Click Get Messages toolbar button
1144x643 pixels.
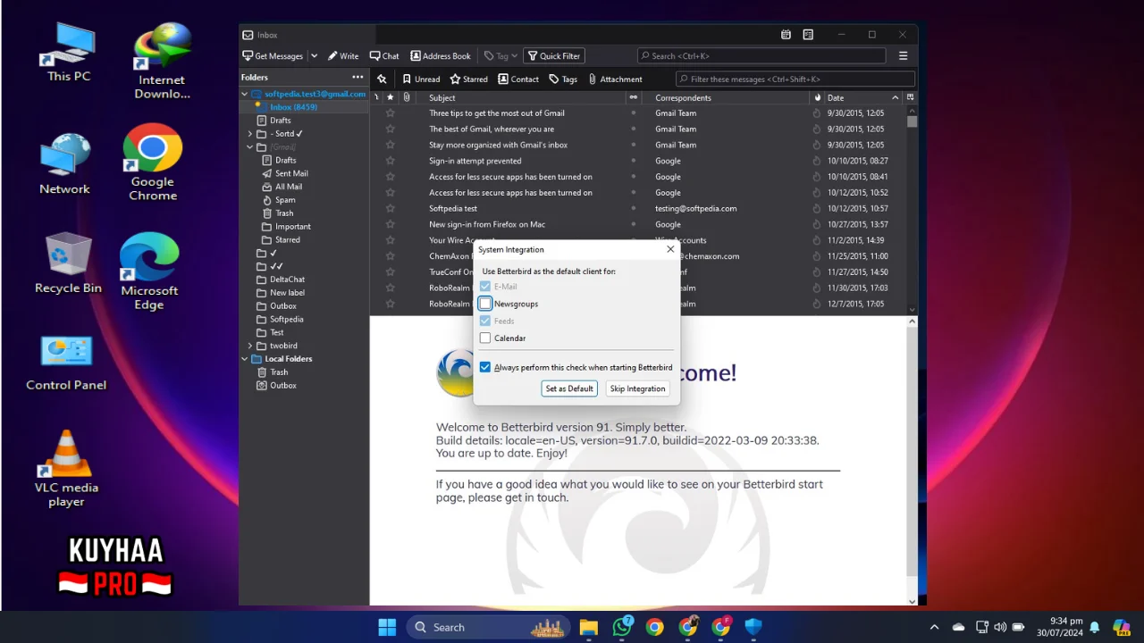tap(273, 55)
